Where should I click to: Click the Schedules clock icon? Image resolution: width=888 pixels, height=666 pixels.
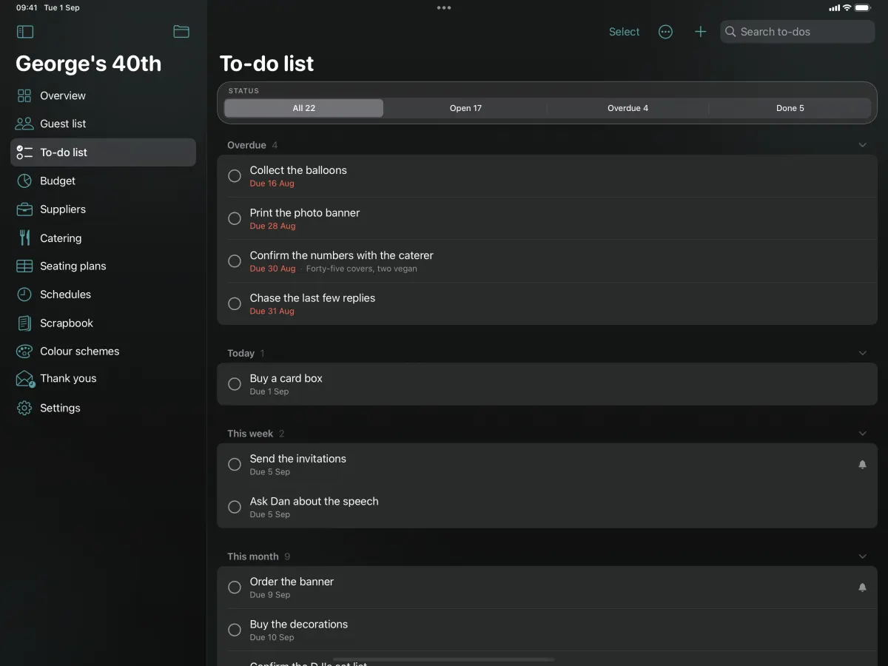[x=24, y=295]
